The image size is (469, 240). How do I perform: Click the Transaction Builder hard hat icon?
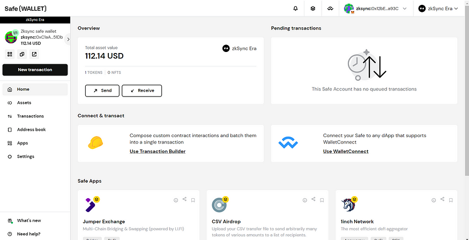coord(95,142)
